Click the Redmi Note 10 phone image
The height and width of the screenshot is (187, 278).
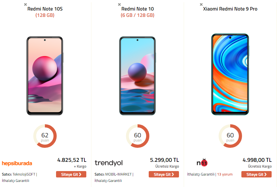coord(138,76)
